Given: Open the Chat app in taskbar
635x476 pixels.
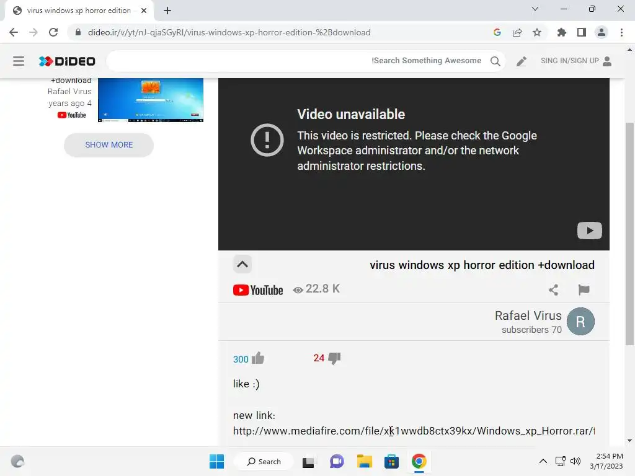Looking at the screenshot, I should tap(337, 461).
